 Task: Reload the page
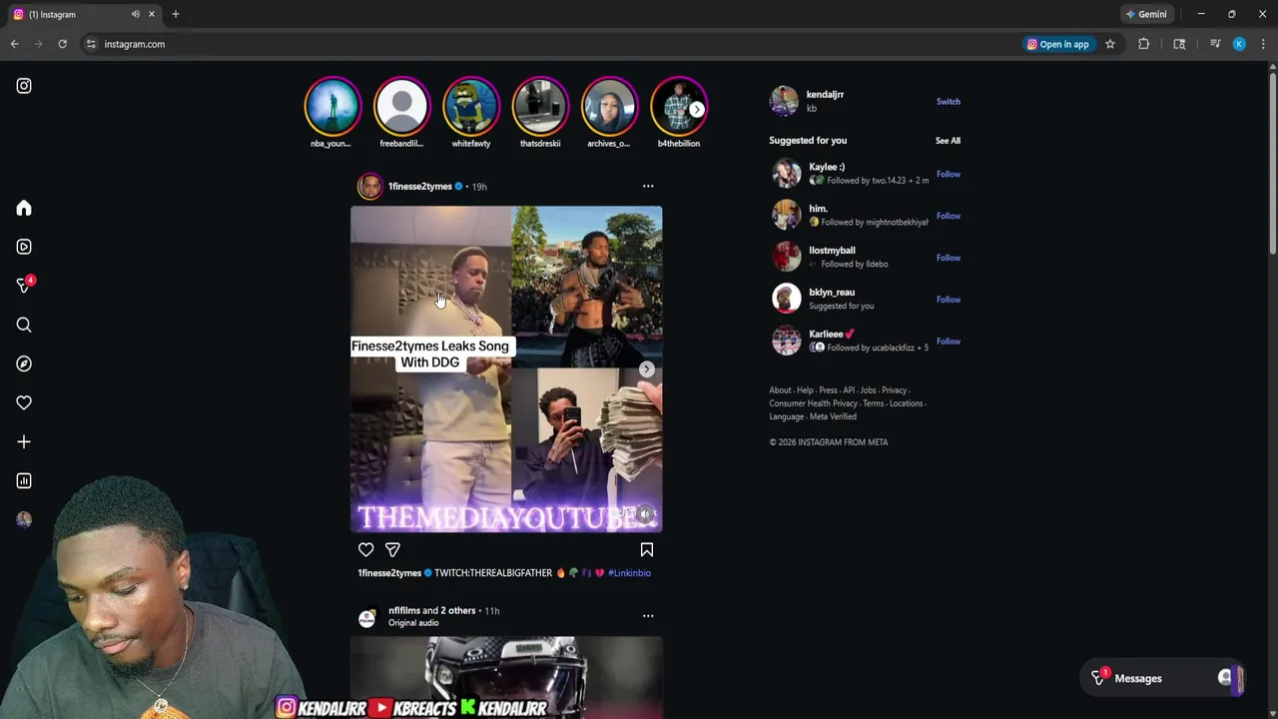click(x=62, y=44)
